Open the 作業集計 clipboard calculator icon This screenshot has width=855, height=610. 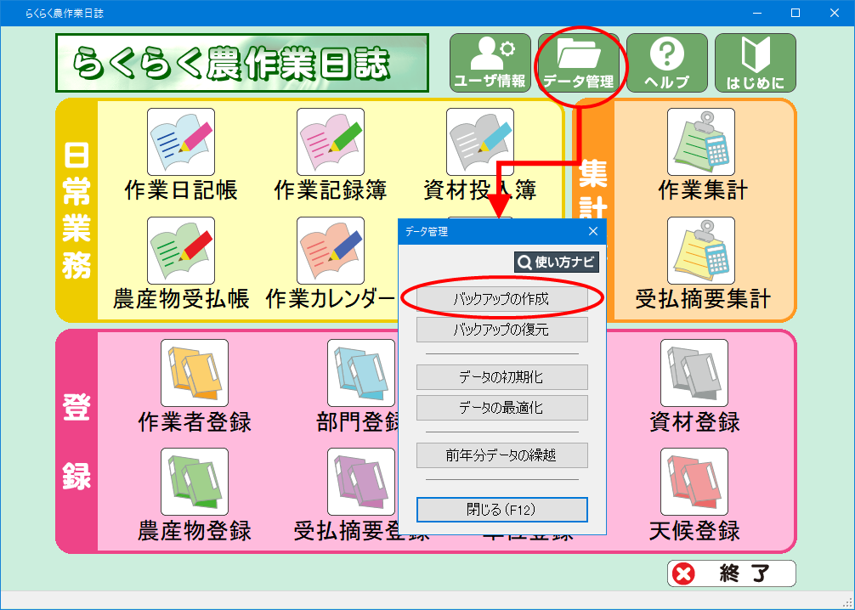click(700, 142)
